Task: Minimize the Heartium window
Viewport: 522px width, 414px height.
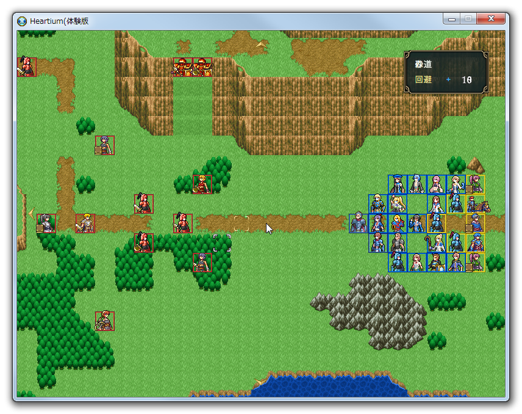Action: [x=452, y=18]
